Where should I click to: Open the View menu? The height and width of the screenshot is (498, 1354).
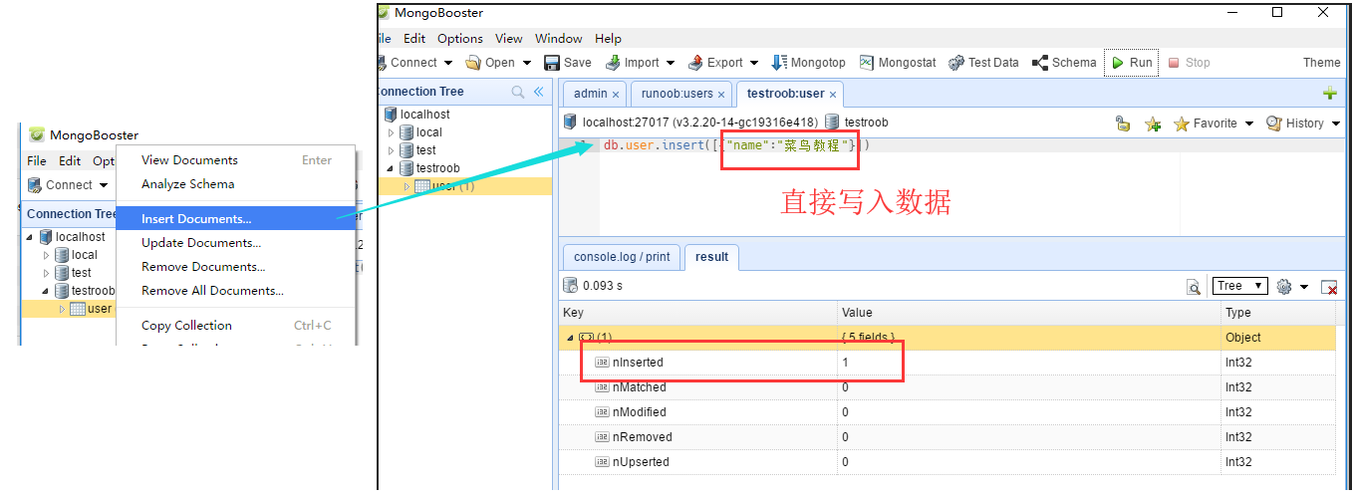coord(509,38)
